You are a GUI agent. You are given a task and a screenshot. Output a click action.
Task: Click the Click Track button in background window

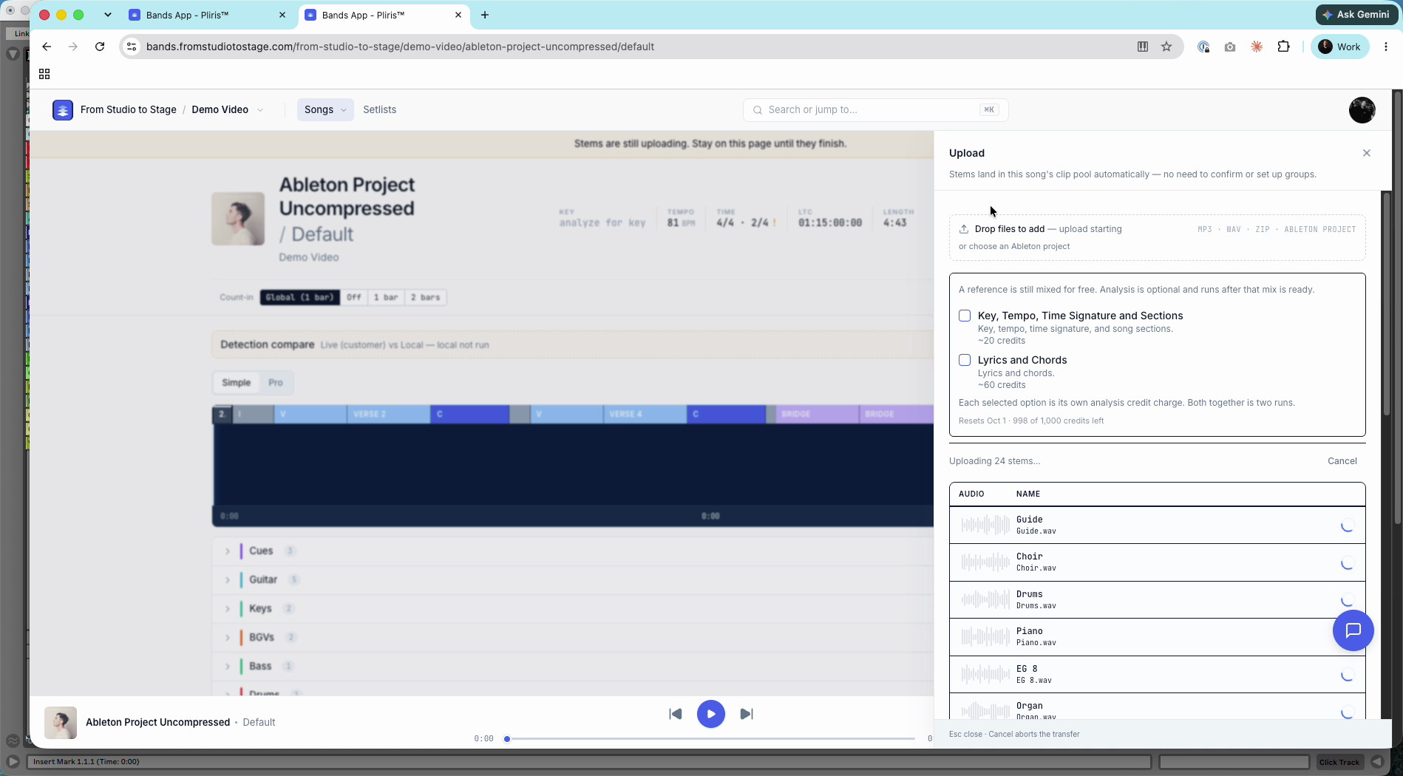(1339, 762)
